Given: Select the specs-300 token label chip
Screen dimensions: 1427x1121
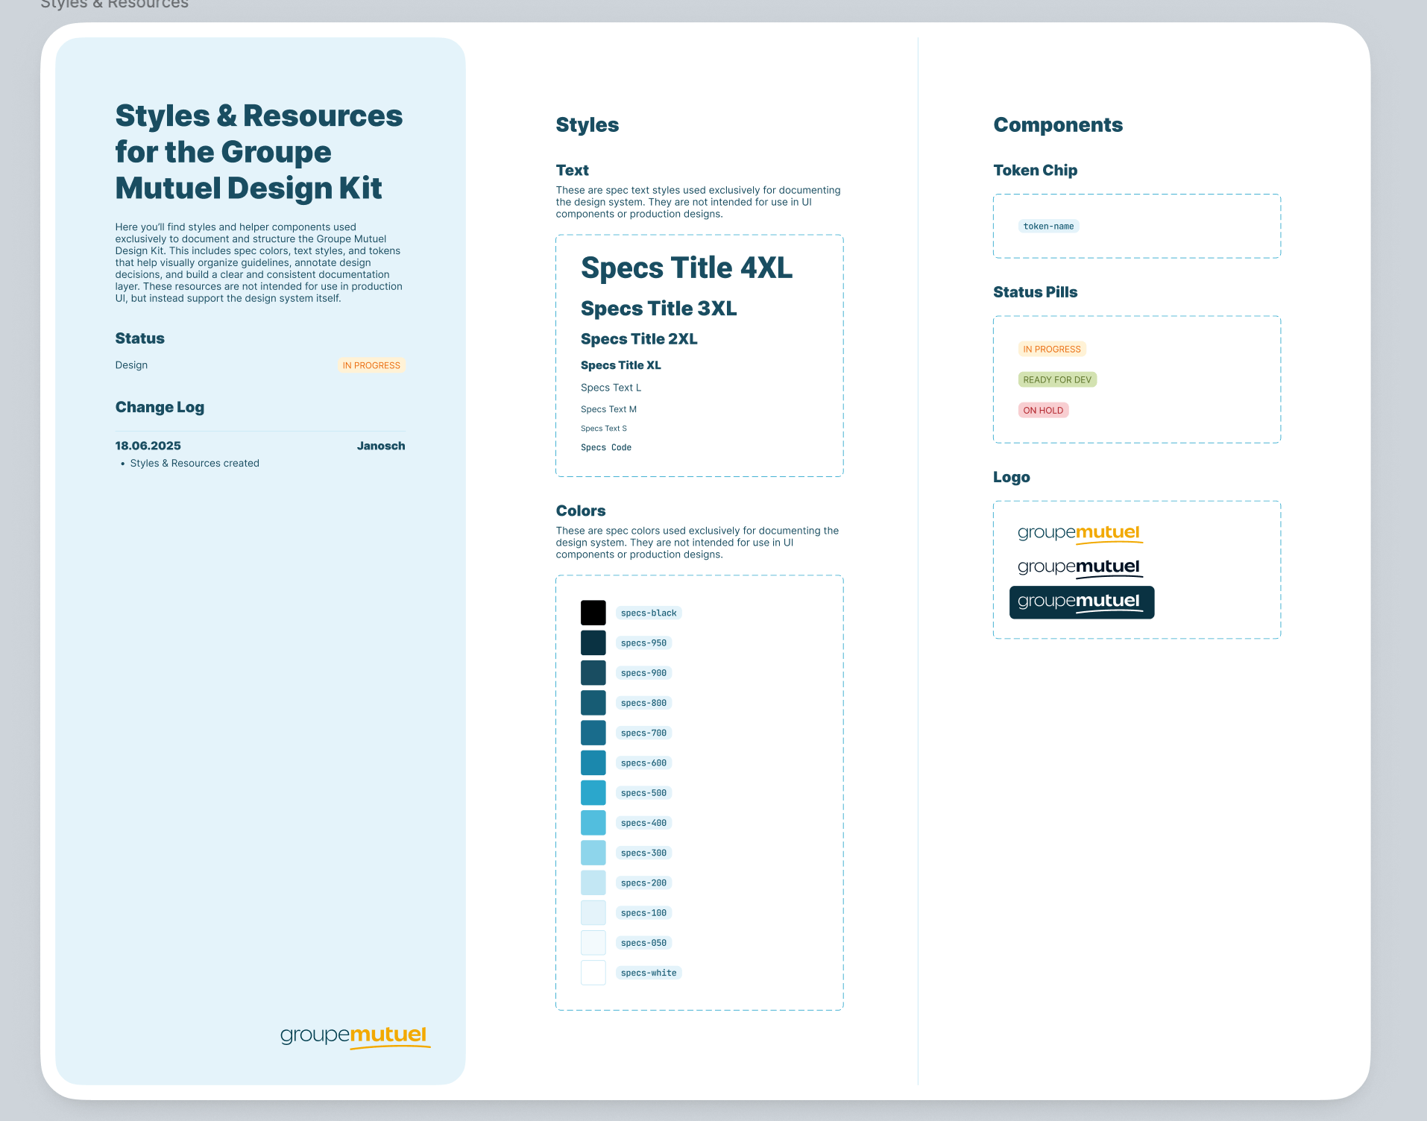Looking at the screenshot, I should click(643, 853).
